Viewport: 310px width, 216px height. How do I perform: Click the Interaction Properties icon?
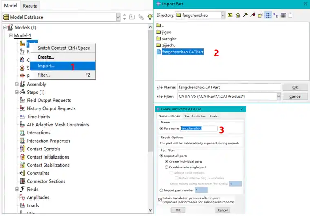[x=22, y=141]
